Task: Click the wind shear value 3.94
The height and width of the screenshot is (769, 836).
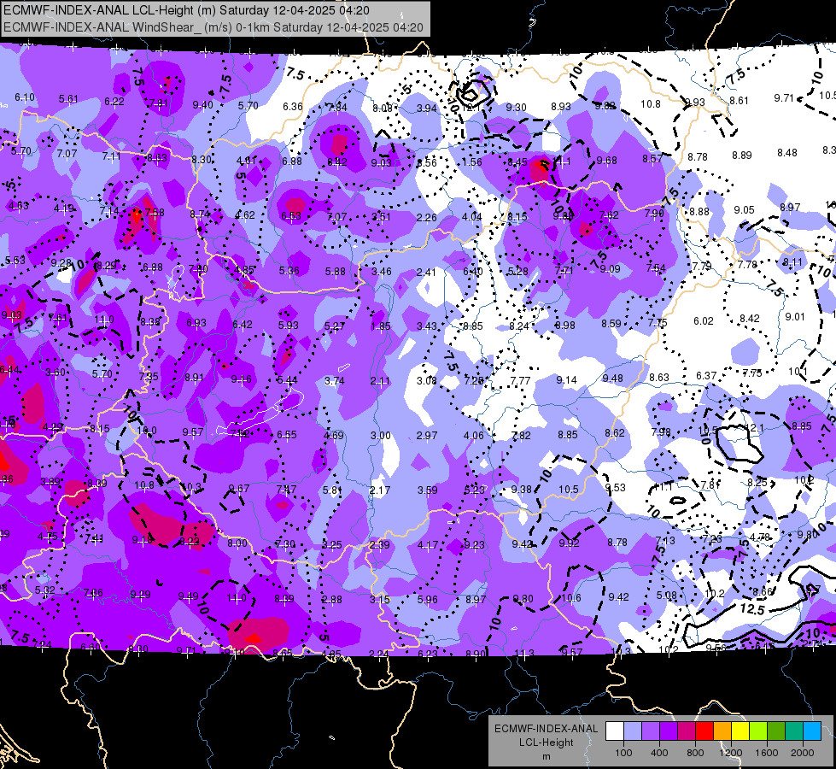Action: click(426, 109)
